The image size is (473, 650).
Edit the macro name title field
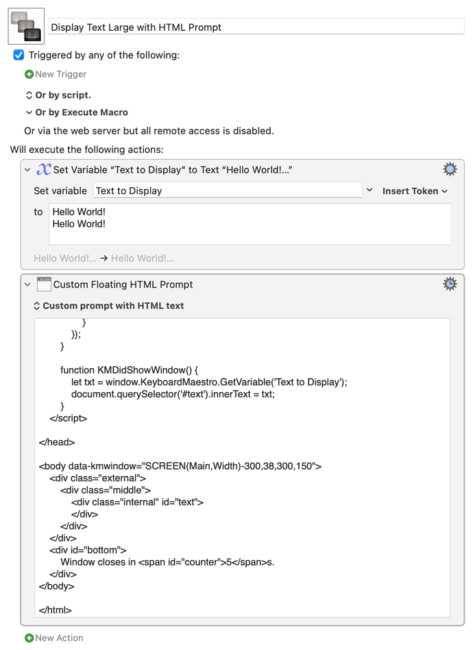point(256,27)
